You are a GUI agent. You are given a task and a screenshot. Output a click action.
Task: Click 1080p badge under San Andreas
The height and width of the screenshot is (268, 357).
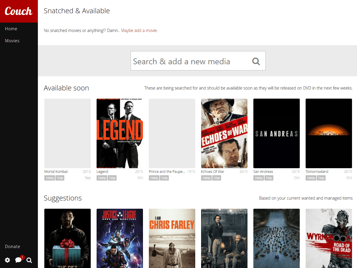(259, 178)
